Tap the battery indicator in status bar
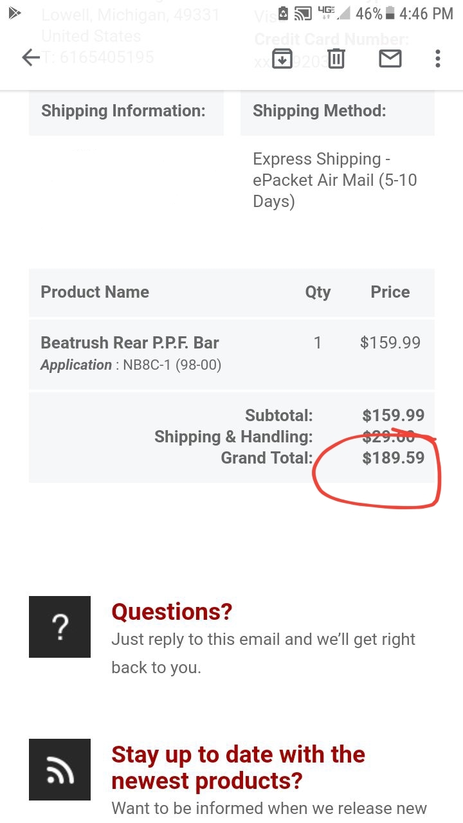 [389, 14]
